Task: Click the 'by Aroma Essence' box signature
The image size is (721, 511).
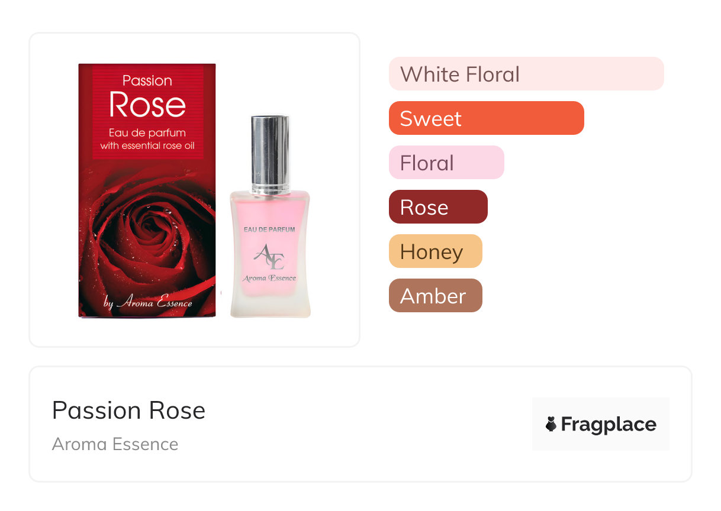Action: (x=147, y=303)
